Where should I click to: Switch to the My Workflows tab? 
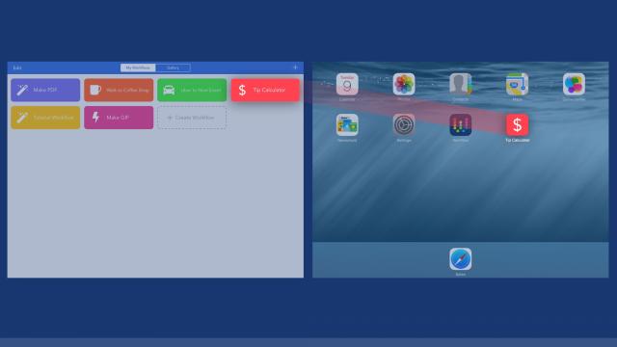[x=138, y=67]
